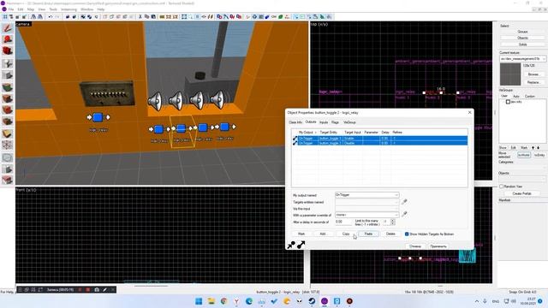
Task: Select the Clipping tool in left toolbar
Action: coord(8,134)
